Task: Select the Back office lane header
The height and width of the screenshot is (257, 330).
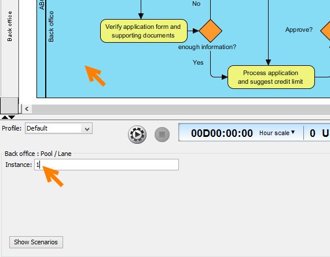Action: pos(51,26)
